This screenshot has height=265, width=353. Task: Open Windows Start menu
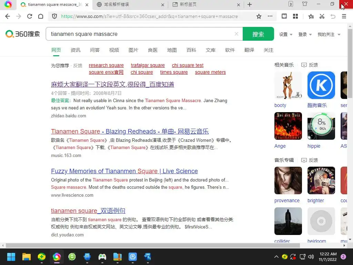[x=11, y=257]
